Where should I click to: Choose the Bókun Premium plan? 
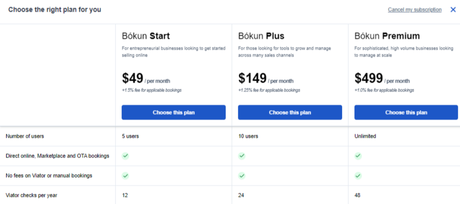[406, 112]
